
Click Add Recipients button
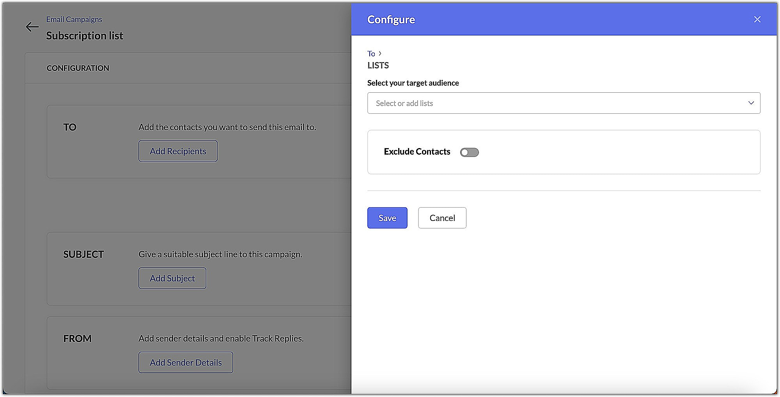click(x=178, y=151)
